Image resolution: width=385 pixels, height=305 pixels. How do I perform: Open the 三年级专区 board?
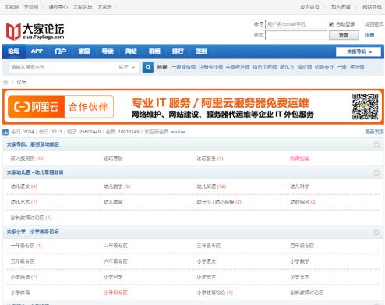click(x=209, y=246)
